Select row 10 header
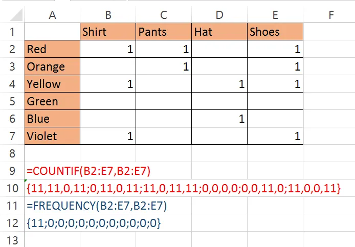 tap(12, 188)
